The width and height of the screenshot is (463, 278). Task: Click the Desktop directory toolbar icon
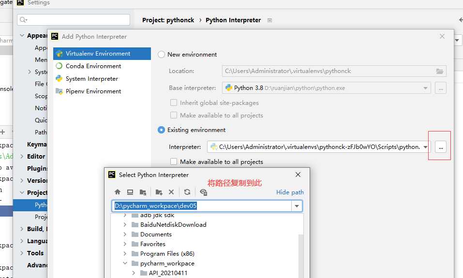130,192
